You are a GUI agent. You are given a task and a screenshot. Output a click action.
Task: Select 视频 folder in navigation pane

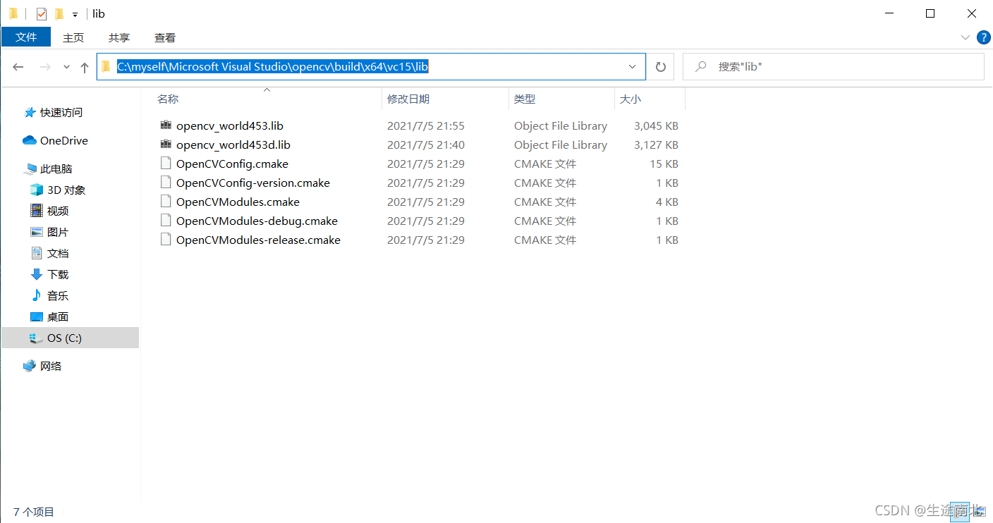click(57, 211)
